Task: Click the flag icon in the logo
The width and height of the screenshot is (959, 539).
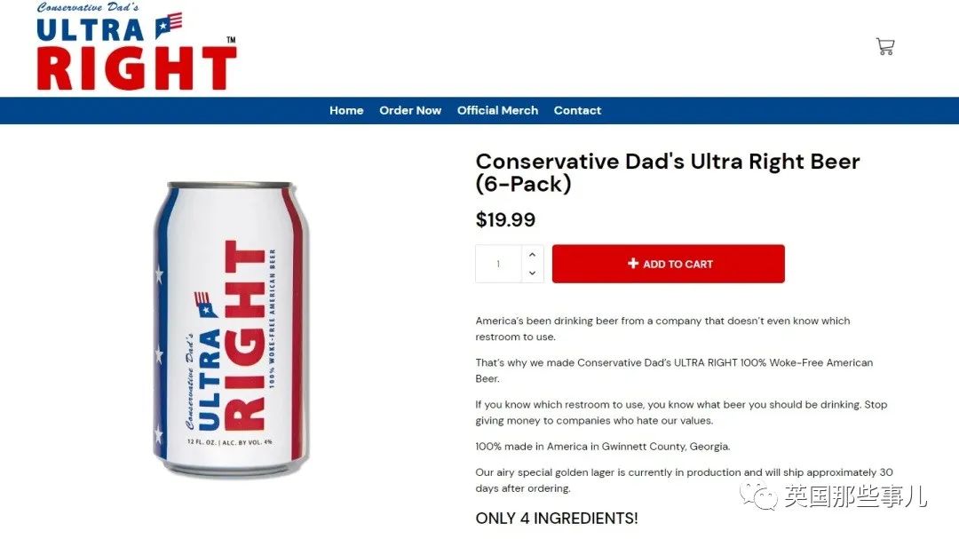Action: tap(169, 25)
